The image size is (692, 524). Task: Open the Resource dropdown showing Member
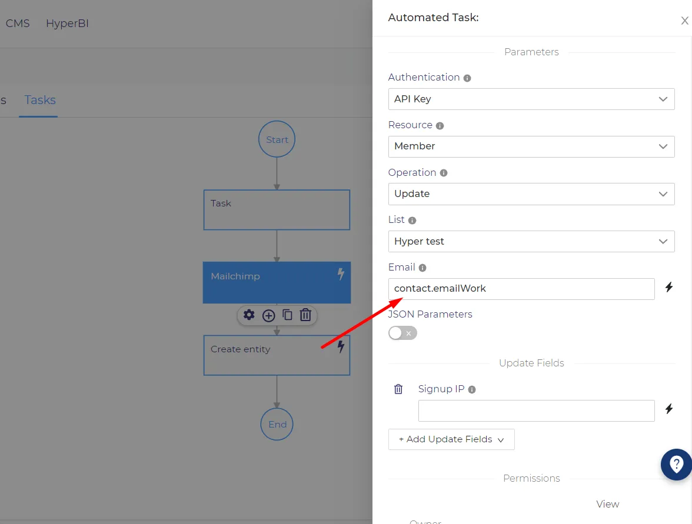(531, 146)
